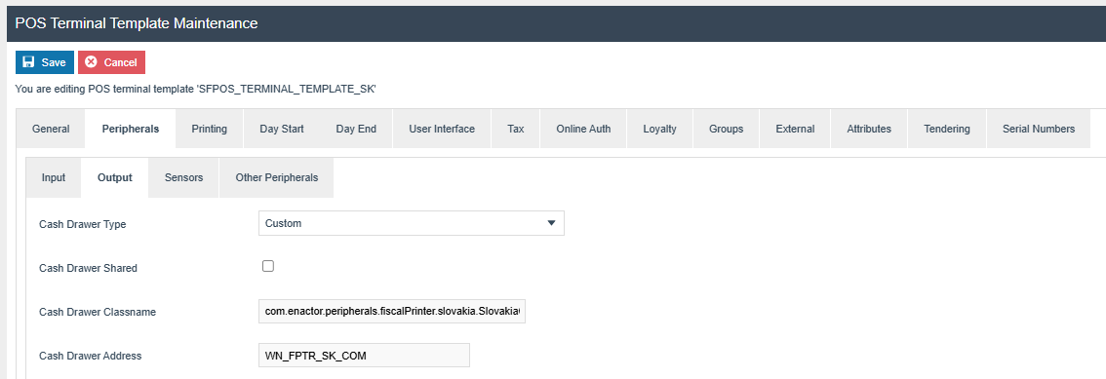Switch to the User Interface tab

click(x=442, y=129)
